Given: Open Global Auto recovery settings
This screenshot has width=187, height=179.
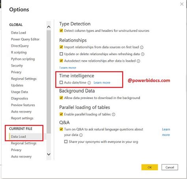Looking at the screenshot, I should click(x=21, y=112).
